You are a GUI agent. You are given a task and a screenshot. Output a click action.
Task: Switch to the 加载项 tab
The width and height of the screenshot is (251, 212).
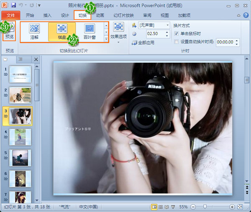(184, 15)
